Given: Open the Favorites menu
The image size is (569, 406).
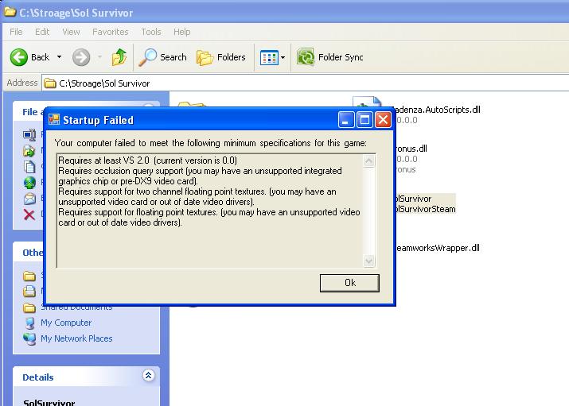Looking at the screenshot, I should pos(111,32).
